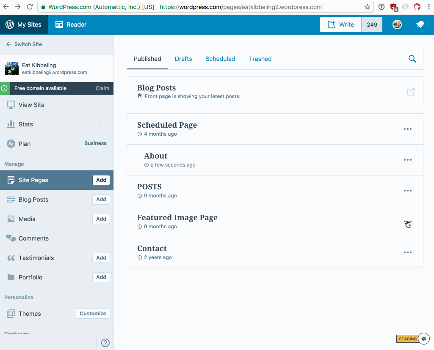Screen dimensions: 434x350
Task: Click the Write new post button
Action: point(340,25)
